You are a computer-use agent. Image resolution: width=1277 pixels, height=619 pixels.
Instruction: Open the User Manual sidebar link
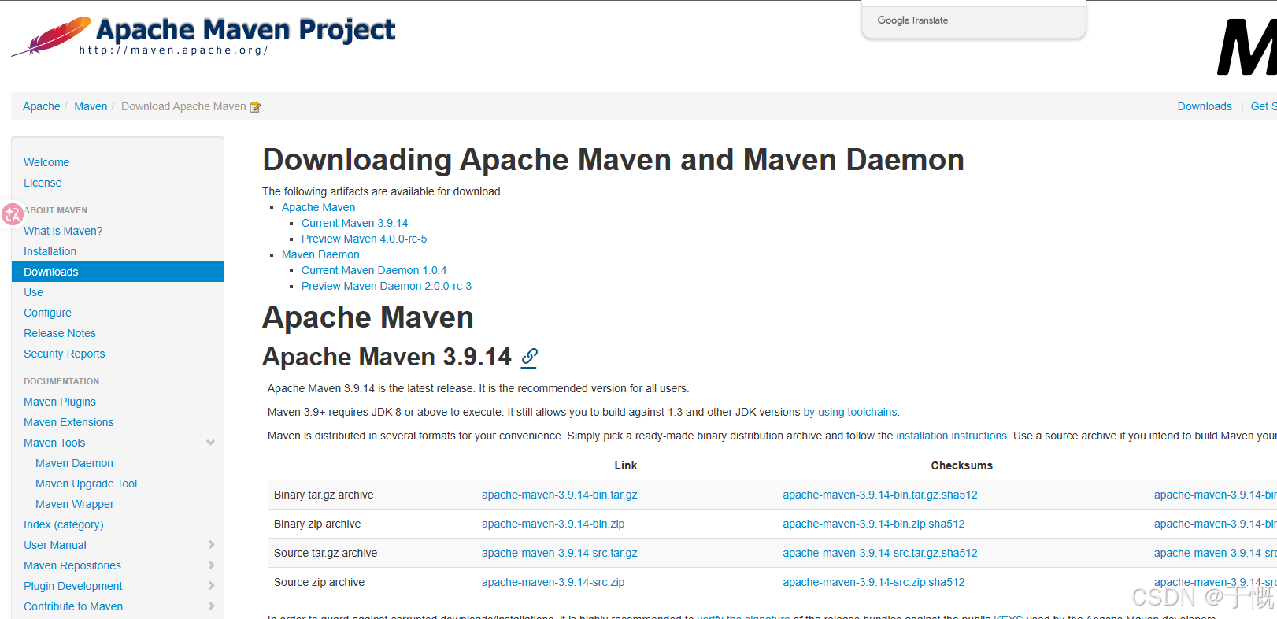(55, 545)
